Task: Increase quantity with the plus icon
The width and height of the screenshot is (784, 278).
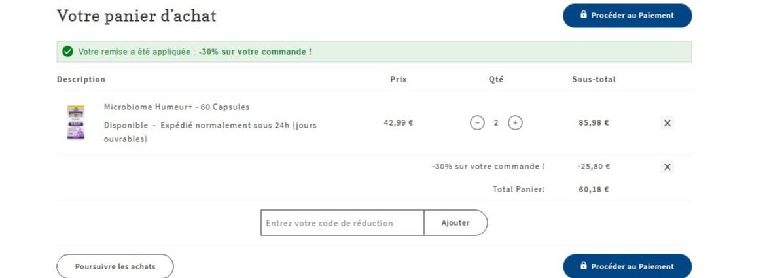Action: click(515, 122)
